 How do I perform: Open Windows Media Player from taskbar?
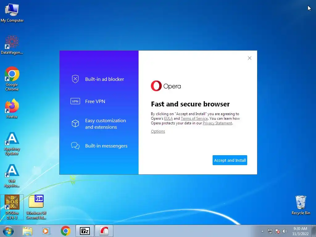point(46,231)
